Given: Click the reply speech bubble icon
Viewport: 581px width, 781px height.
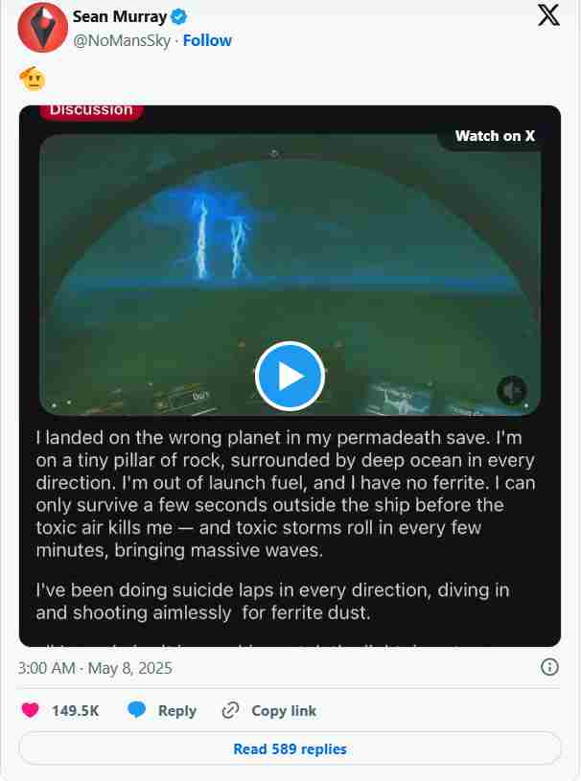Looking at the screenshot, I should pyautogui.click(x=136, y=710).
